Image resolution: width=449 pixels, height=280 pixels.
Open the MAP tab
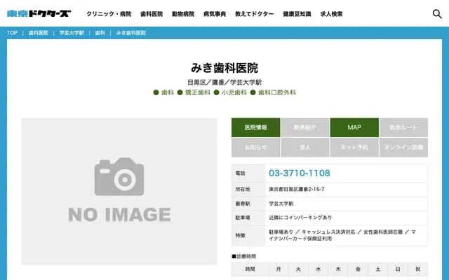pos(354,127)
